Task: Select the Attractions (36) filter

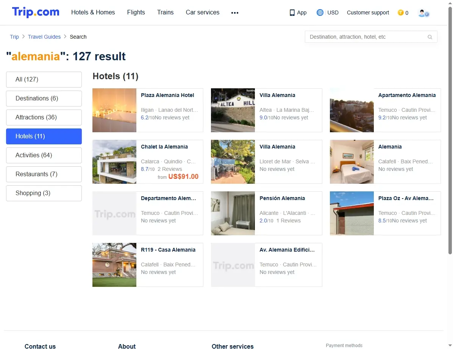Action: pyautogui.click(x=44, y=117)
